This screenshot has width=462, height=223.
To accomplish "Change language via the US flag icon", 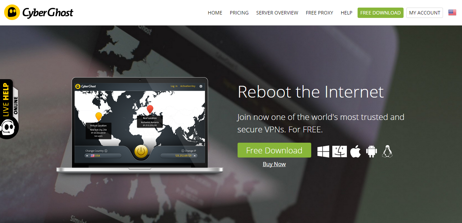I will 452,13.
